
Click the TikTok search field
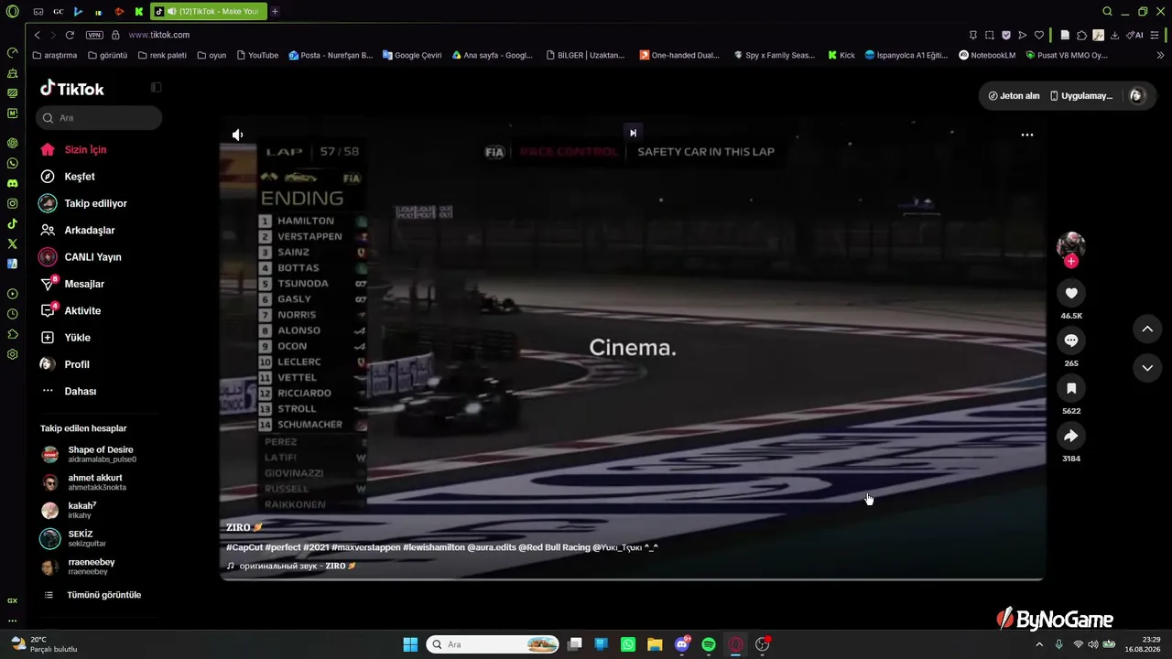tap(99, 118)
